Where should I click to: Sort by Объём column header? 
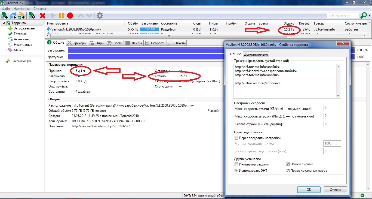tap(132, 23)
